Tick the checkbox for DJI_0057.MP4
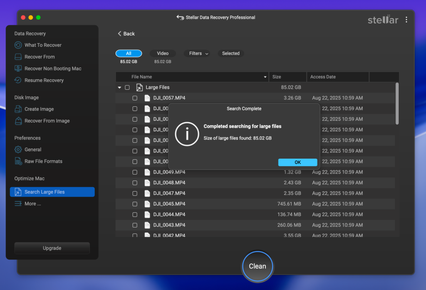The image size is (426, 290). tap(135, 98)
